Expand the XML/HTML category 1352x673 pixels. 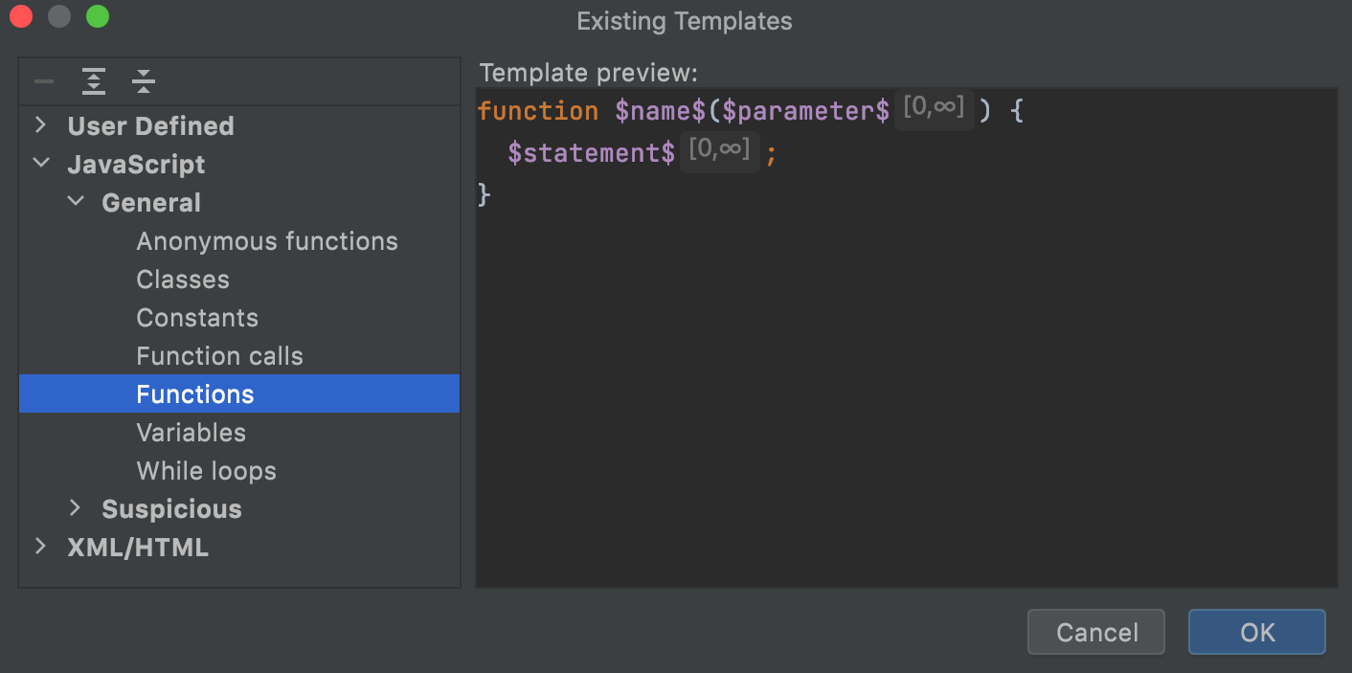[x=40, y=547]
